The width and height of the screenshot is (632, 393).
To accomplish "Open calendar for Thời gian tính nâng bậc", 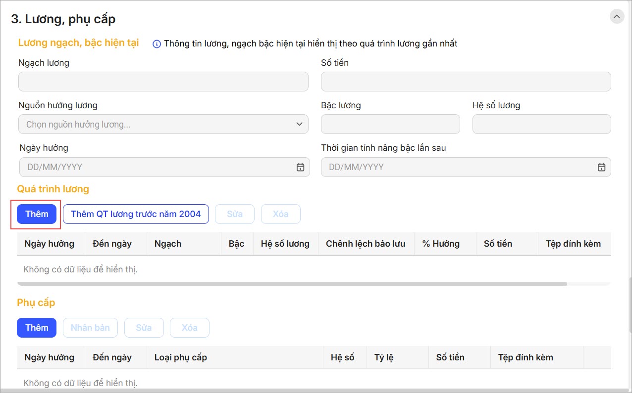I will 601,167.
